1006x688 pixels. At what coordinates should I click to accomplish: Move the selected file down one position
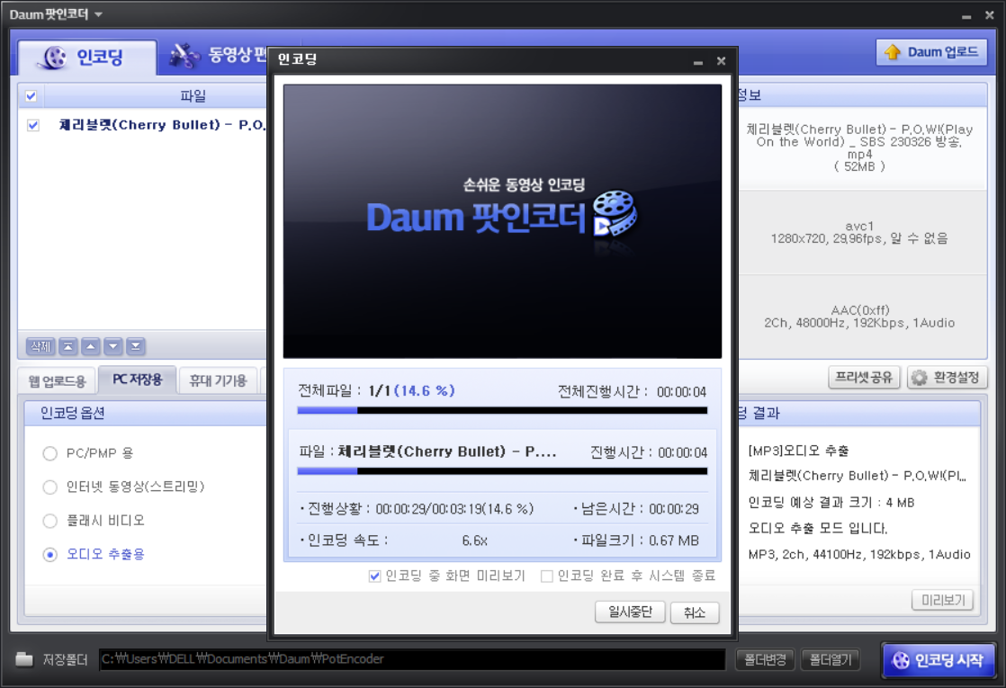click(112, 346)
